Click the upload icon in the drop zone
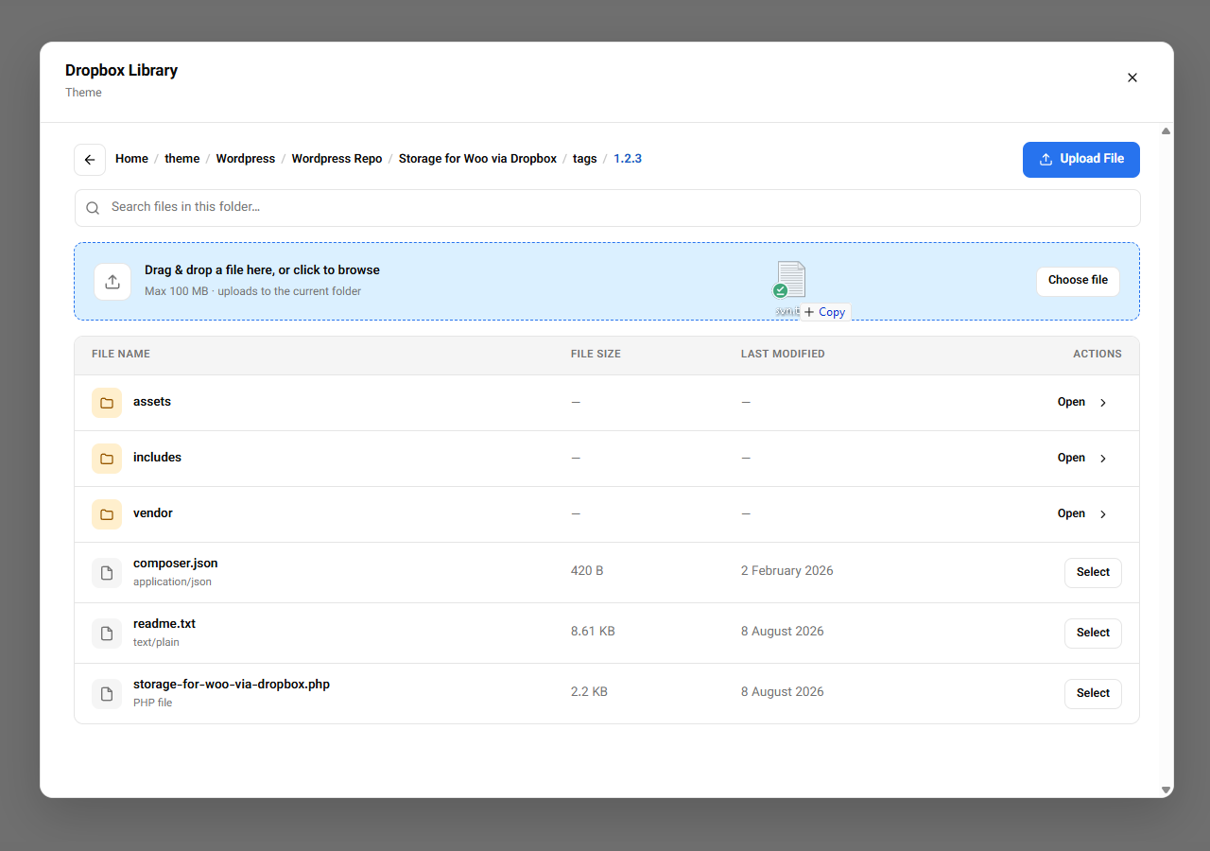This screenshot has height=851, width=1210. [112, 282]
